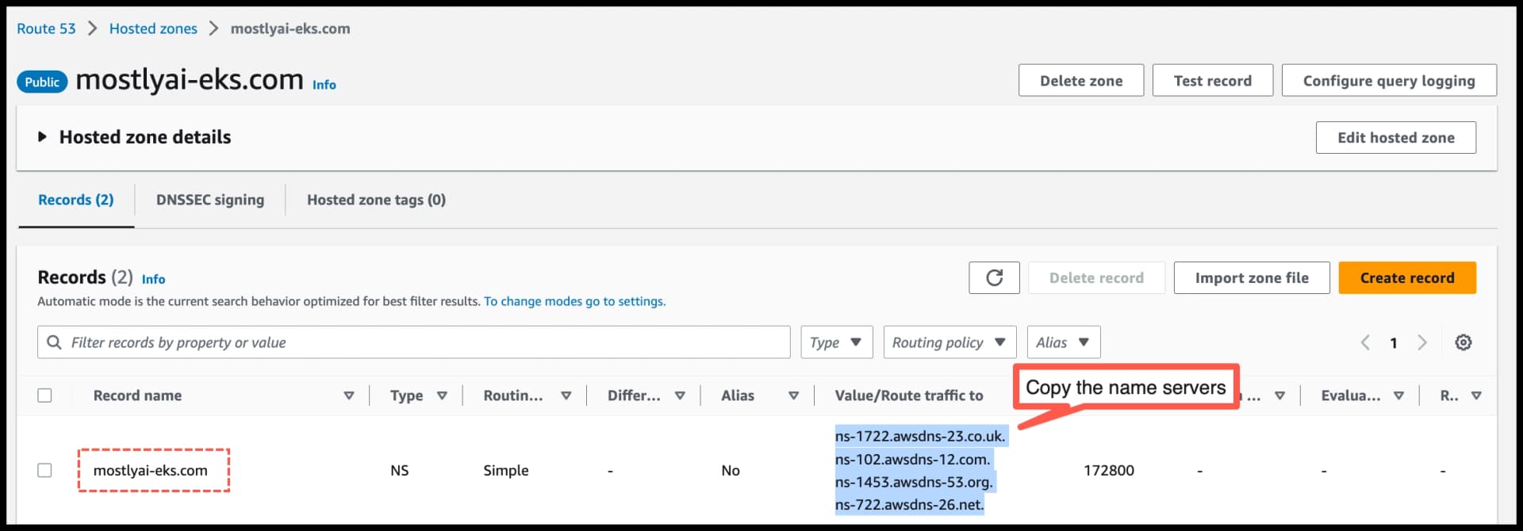
Task: Click the Edit hosted zone button
Action: 1395,137
